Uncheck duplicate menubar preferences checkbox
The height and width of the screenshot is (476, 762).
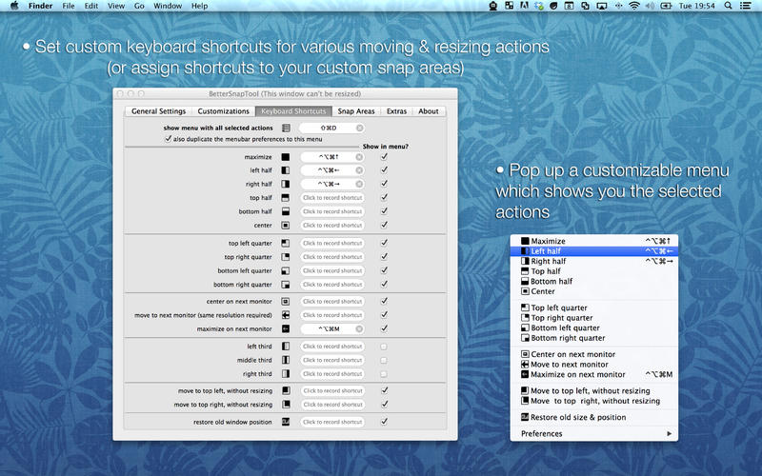click(x=169, y=139)
